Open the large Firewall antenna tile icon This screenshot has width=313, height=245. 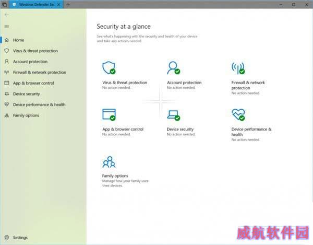[x=238, y=68]
